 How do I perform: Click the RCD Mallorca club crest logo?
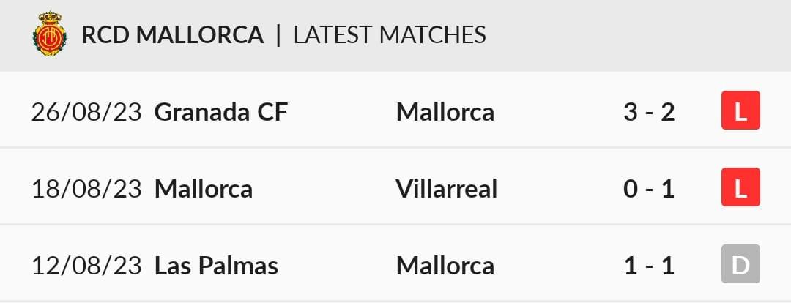[x=50, y=33]
